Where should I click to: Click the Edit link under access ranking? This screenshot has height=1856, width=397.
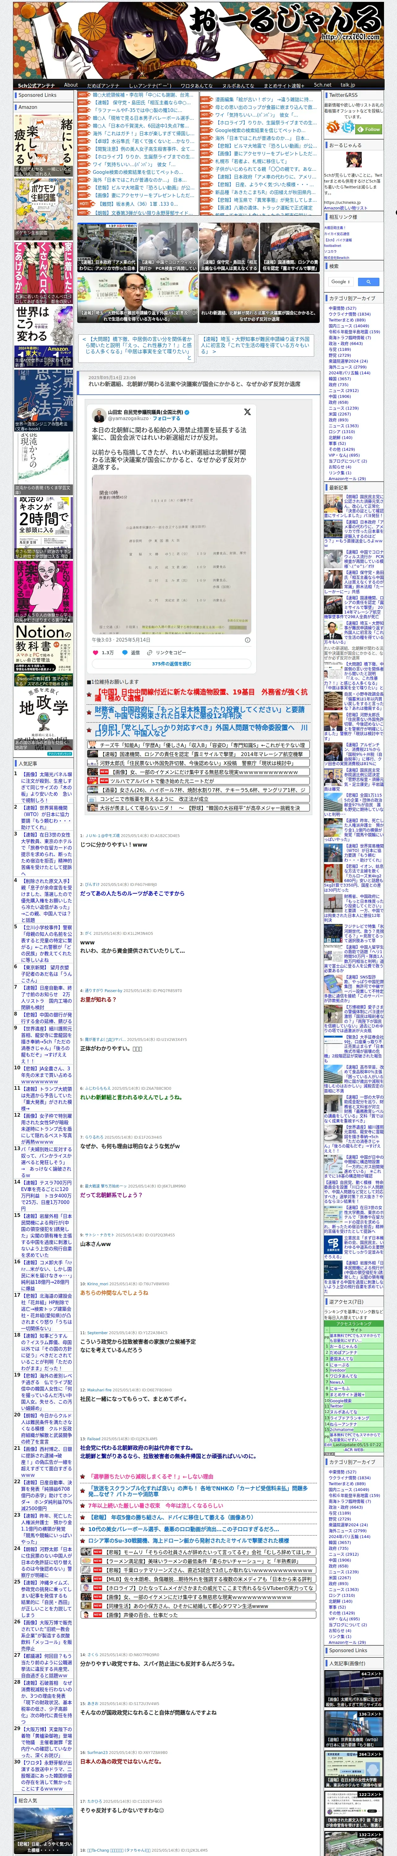pyautogui.click(x=328, y=1444)
